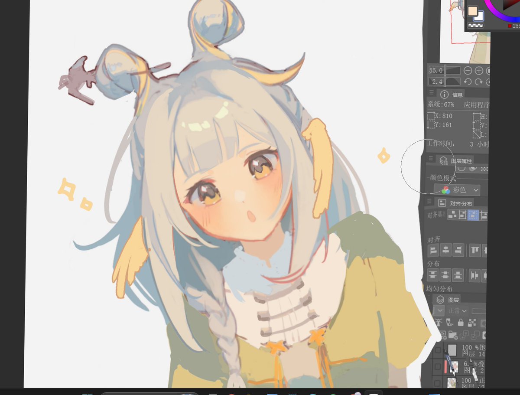Align objects to right edges

point(458,250)
